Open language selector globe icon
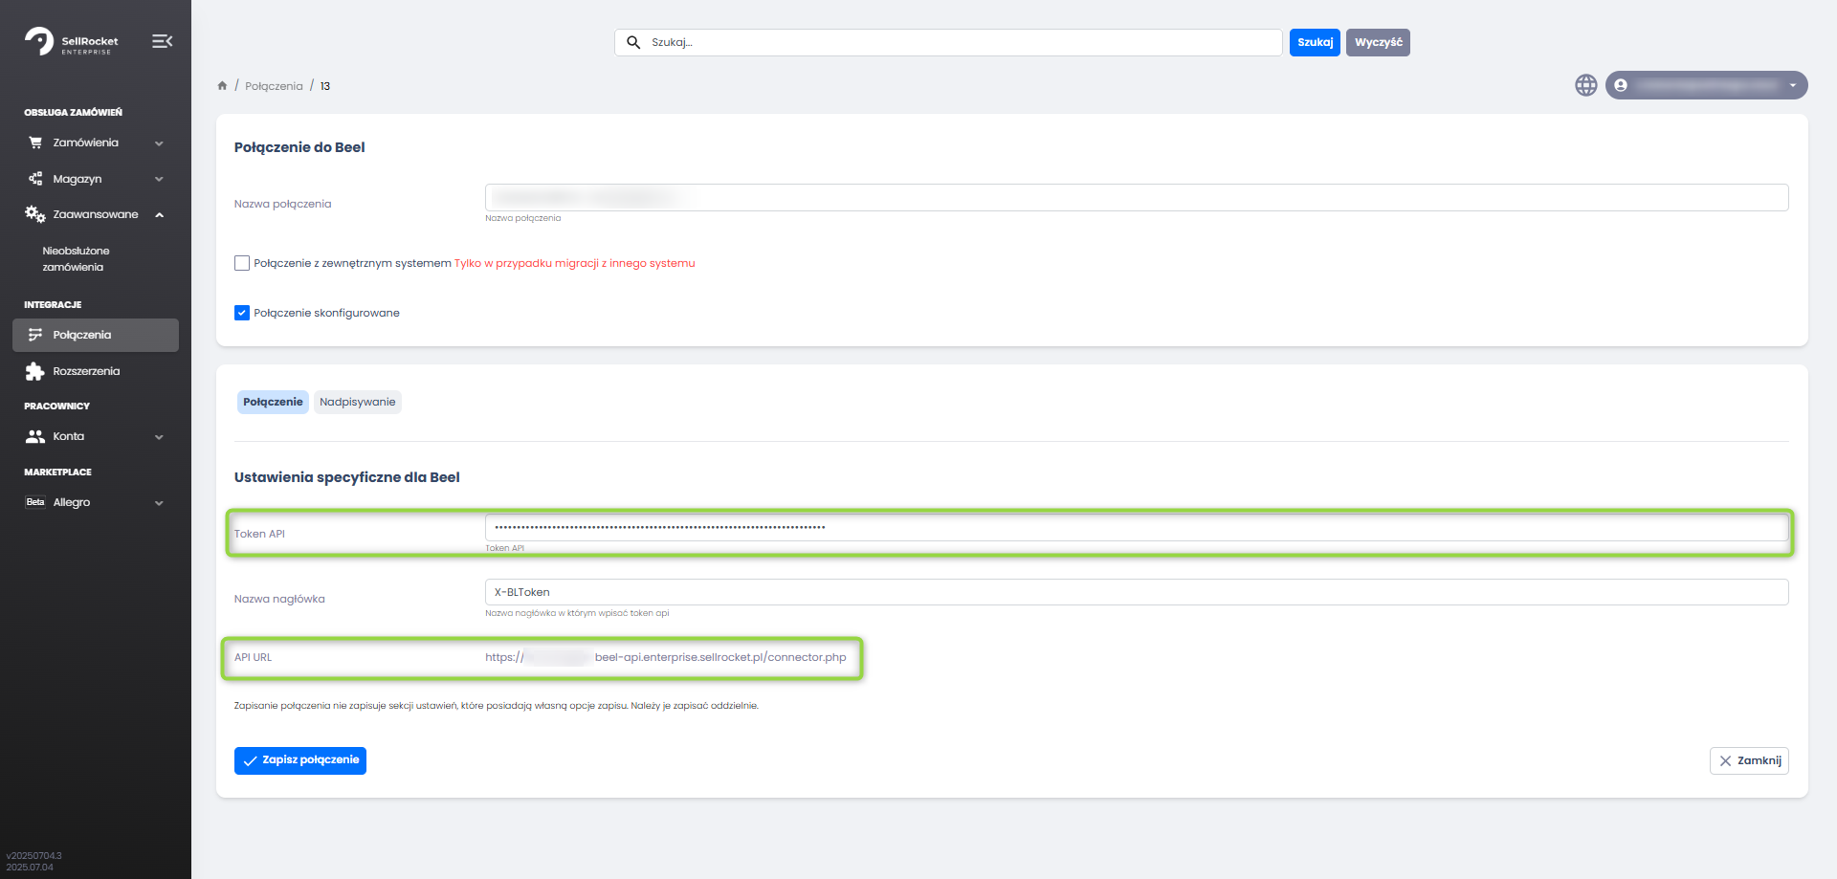 [x=1586, y=85]
